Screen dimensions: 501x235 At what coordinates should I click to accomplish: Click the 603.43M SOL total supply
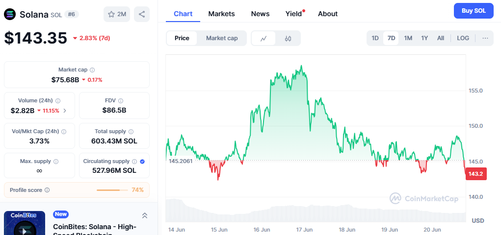click(x=114, y=141)
